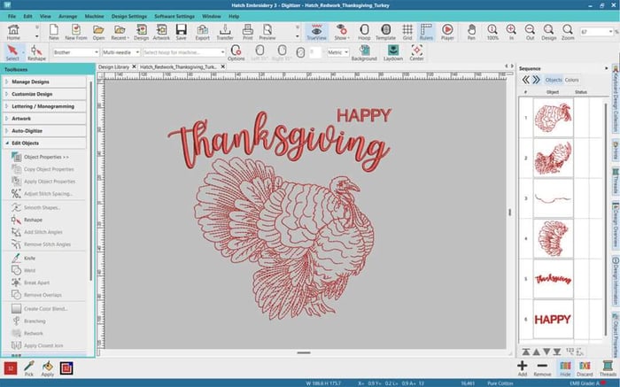The image size is (620, 387).
Task: Switch to the Colors tab in Sequence
Action: pos(572,80)
